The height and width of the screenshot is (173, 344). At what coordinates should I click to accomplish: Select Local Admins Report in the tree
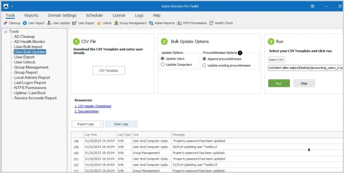[32, 77]
